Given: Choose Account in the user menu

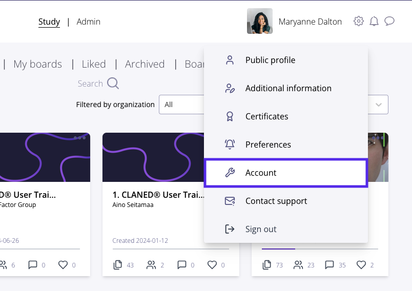Looking at the screenshot, I should pos(286,173).
